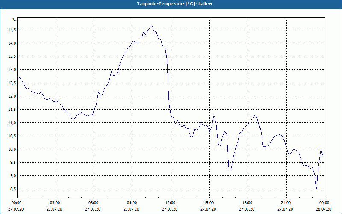Click the curve dip near 16:30
Screen dimensions: 342x214
click(229, 170)
